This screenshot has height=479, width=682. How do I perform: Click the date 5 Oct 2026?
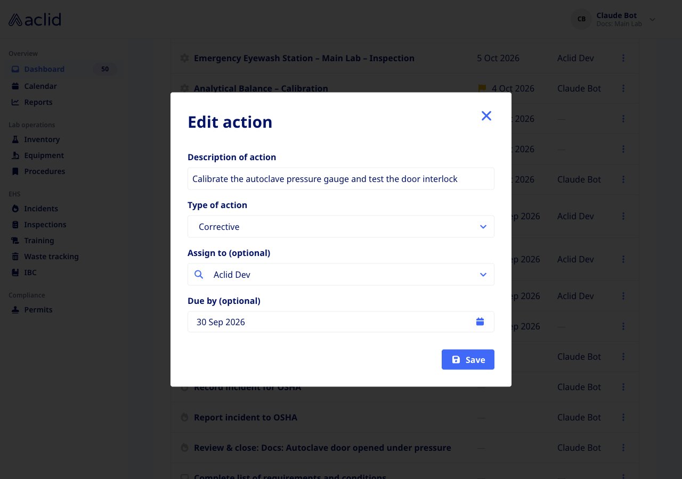coord(498,58)
